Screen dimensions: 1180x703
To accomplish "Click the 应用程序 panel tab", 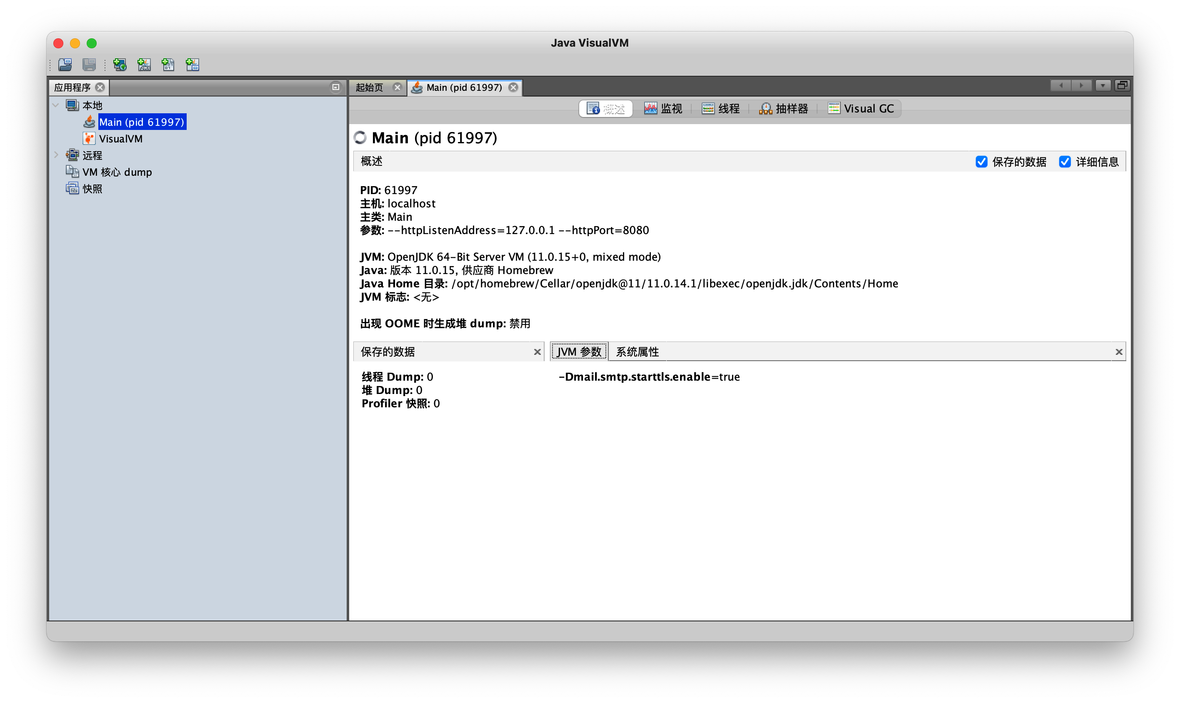I will click(72, 87).
